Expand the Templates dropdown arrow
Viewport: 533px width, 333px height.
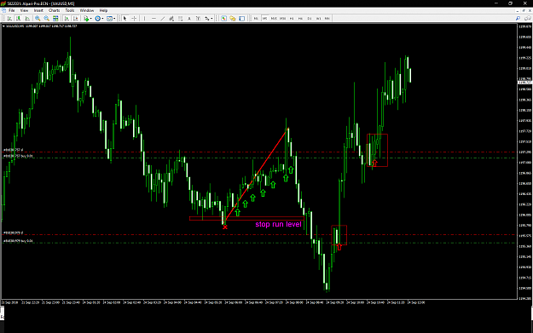coord(114,19)
